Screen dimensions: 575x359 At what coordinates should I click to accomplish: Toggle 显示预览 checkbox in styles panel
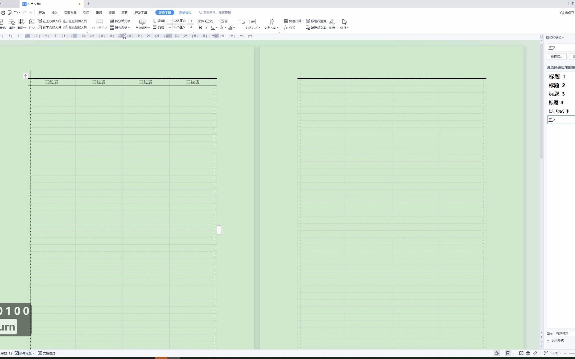point(548,341)
